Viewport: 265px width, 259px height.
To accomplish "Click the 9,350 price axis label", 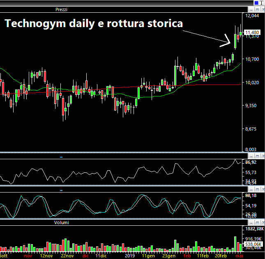I will (251, 105).
